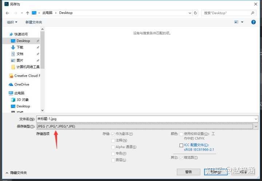Click 新建文件夹 in the toolbar
The width and height of the screenshot is (262, 181).
(33, 22)
